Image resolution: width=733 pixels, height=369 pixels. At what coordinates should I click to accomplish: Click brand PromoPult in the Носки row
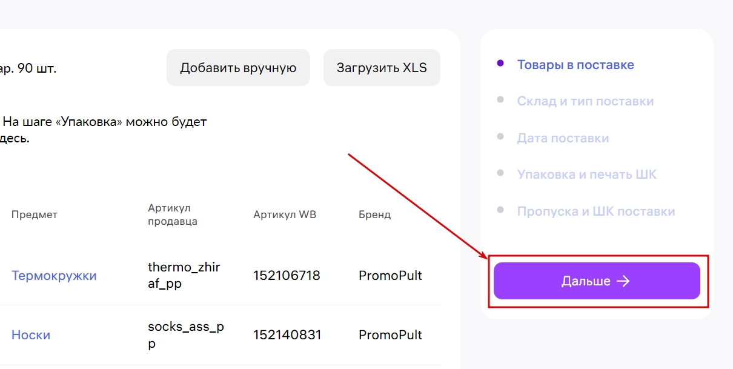pos(390,334)
